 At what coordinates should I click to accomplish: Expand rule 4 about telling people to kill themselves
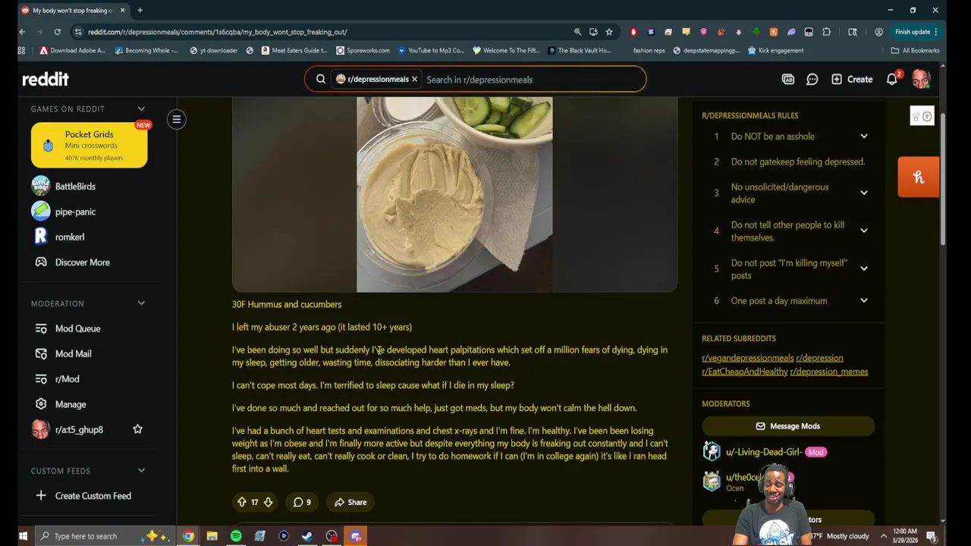pyautogui.click(x=863, y=231)
